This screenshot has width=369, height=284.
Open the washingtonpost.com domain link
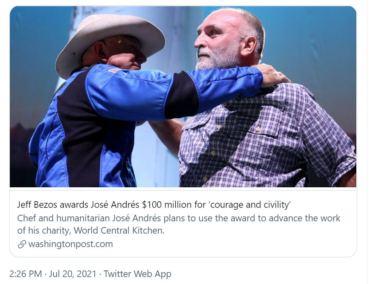(70, 245)
